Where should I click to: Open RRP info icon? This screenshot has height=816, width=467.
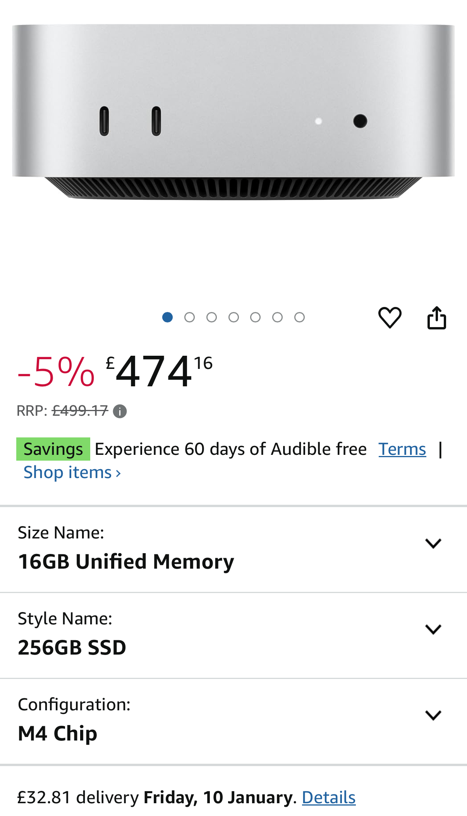120,411
